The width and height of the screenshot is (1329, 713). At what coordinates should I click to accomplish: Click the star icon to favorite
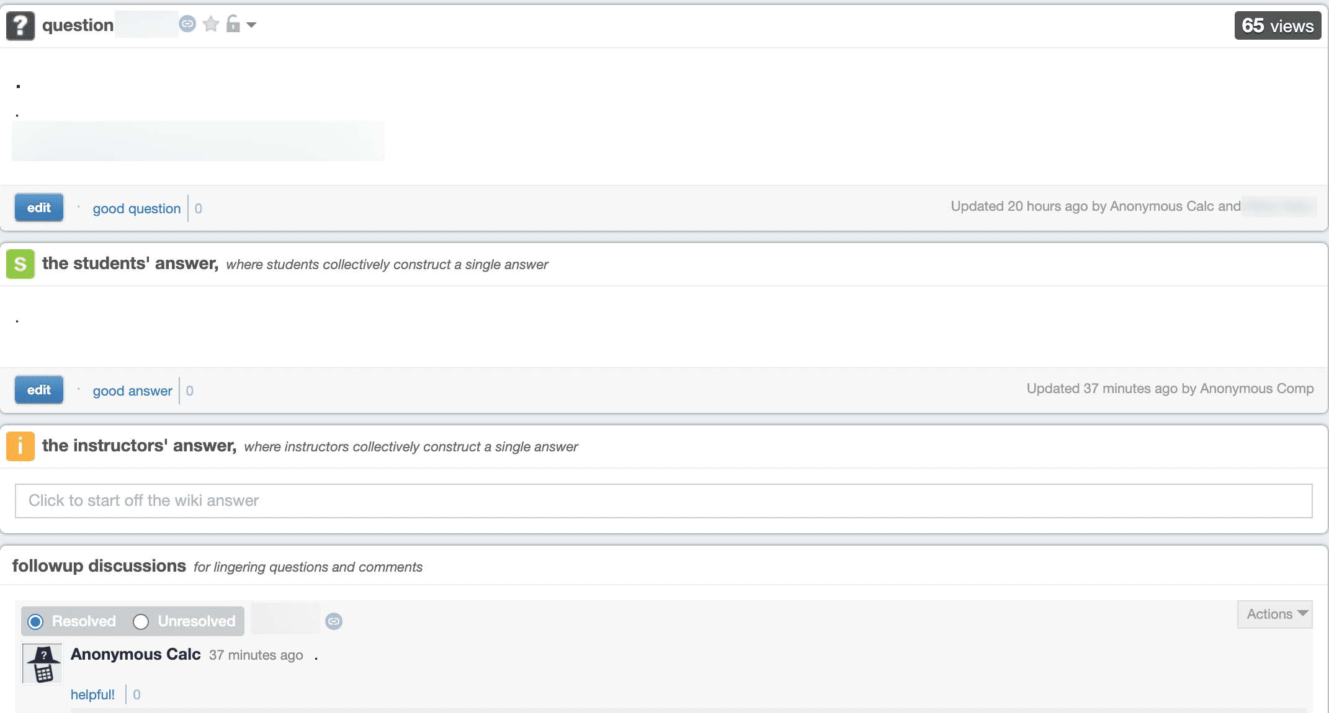[211, 24]
